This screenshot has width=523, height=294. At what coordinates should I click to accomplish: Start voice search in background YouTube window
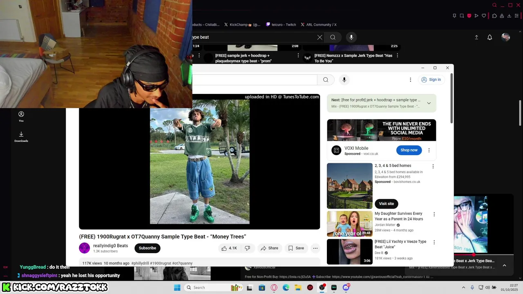coord(351,37)
